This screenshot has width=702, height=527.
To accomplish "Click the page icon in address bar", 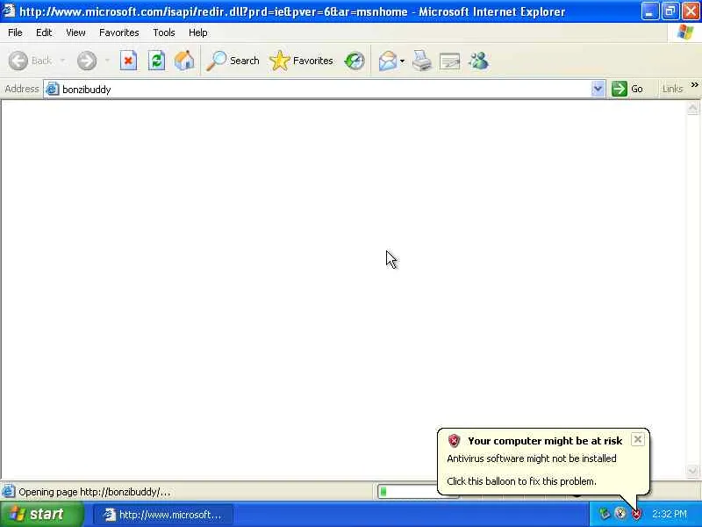I will pos(53,90).
